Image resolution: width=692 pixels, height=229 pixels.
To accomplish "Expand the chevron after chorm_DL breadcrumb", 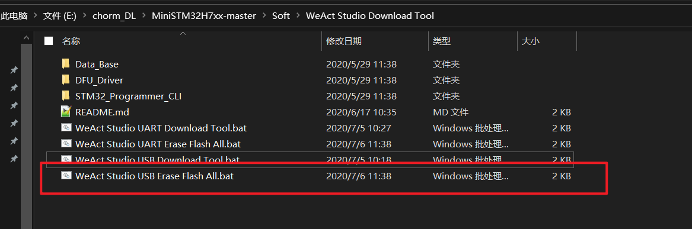I will 144,16.
